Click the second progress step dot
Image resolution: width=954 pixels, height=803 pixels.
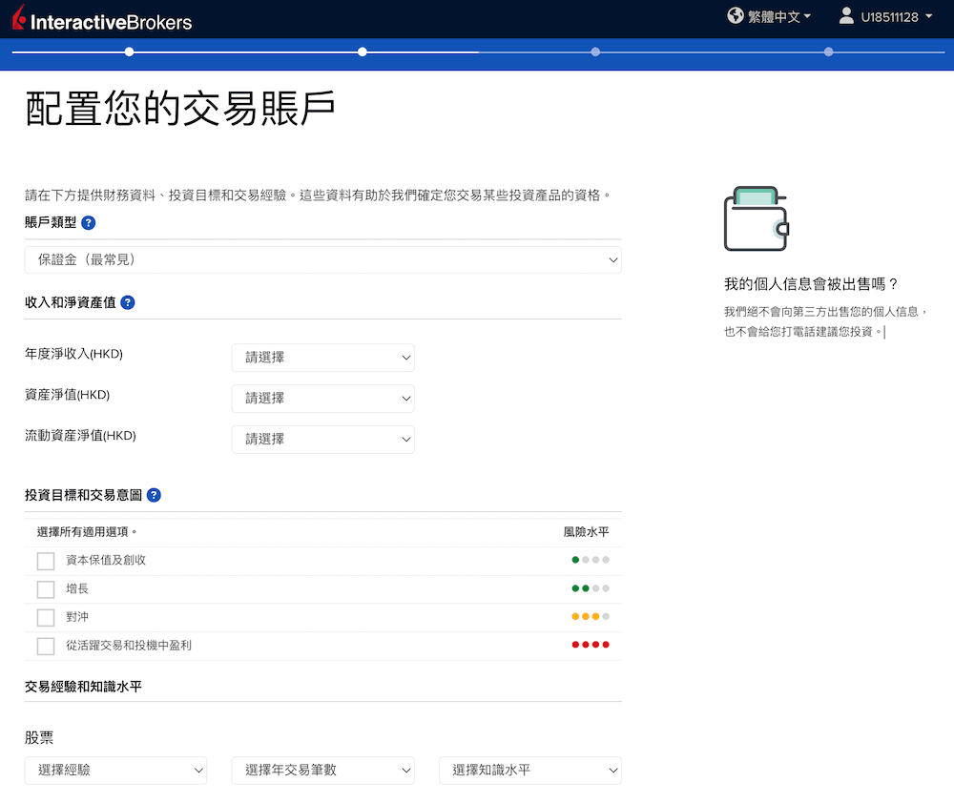point(363,51)
